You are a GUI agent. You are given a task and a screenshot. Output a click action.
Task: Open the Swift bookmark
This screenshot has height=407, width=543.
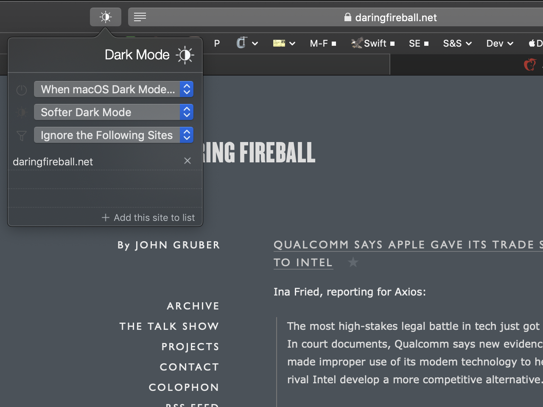pos(373,43)
